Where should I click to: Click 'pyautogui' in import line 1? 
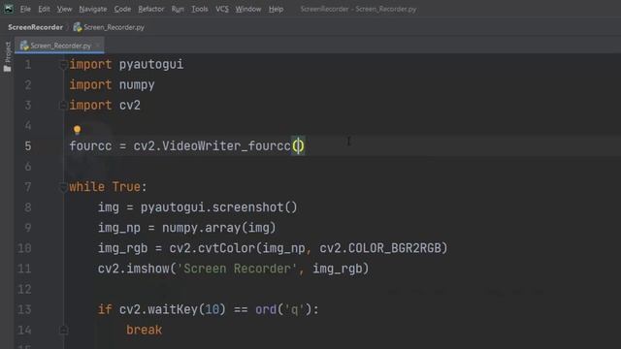coord(151,65)
